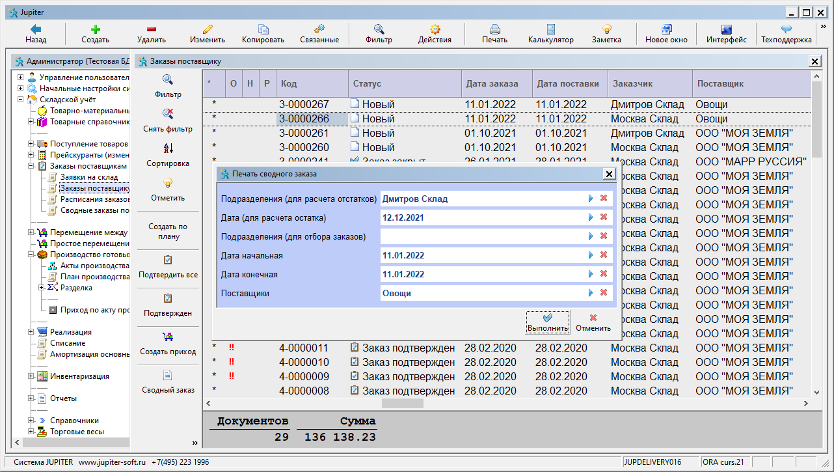
Task: Click the Копировать toolbar icon
Action: pyautogui.click(x=263, y=29)
